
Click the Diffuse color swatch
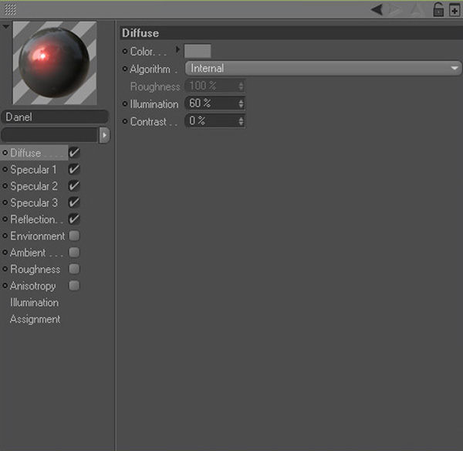(198, 51)
